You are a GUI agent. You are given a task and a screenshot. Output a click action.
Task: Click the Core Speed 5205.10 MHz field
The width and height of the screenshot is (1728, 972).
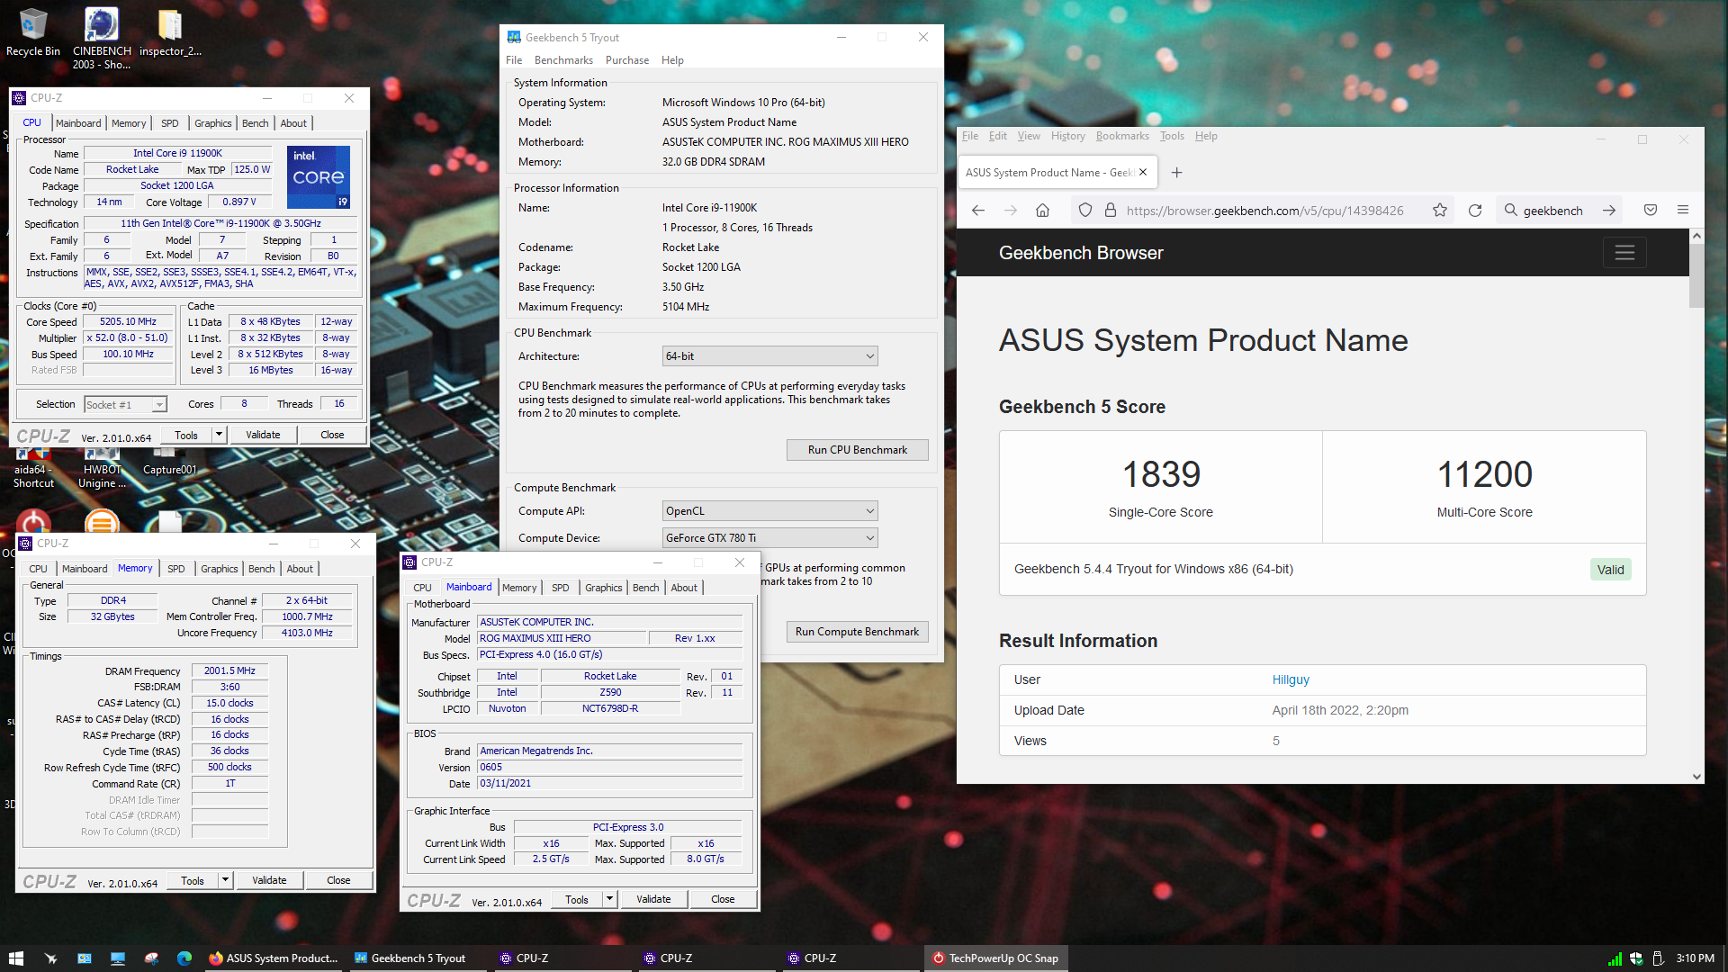128,322
